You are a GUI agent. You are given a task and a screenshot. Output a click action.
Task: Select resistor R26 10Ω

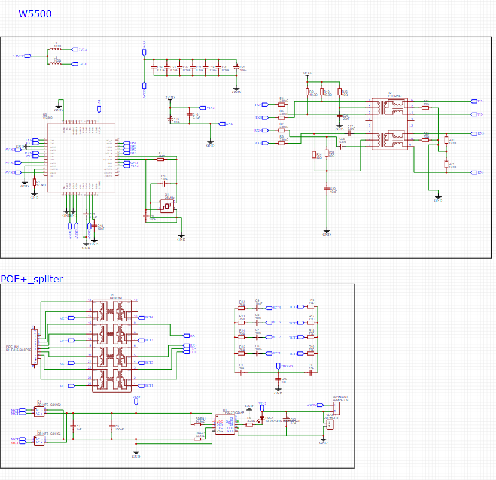339,92
